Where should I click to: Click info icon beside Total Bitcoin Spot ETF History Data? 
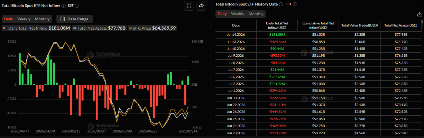coord(280,4)
